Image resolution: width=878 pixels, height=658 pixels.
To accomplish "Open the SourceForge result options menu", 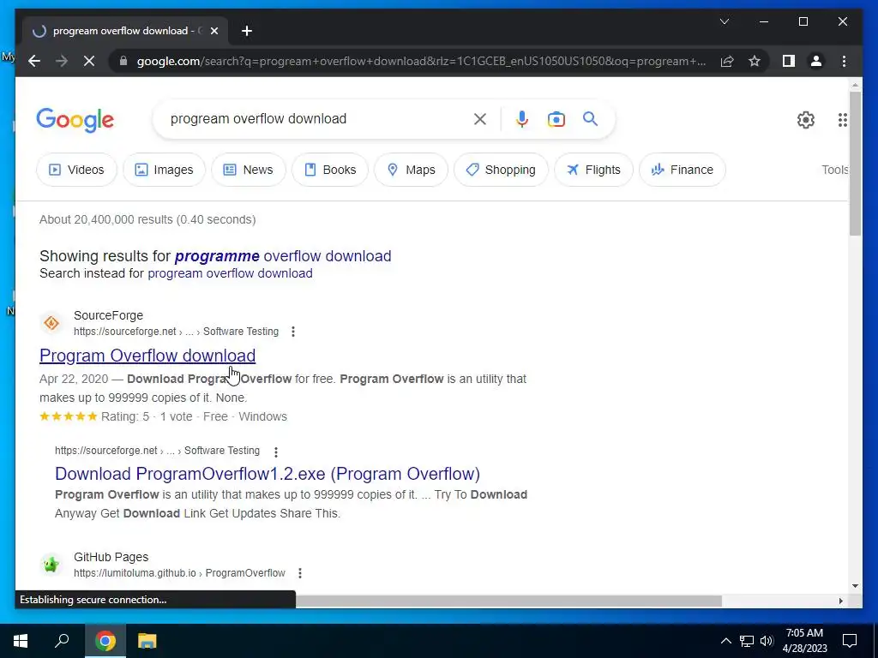I will (293, 332).
